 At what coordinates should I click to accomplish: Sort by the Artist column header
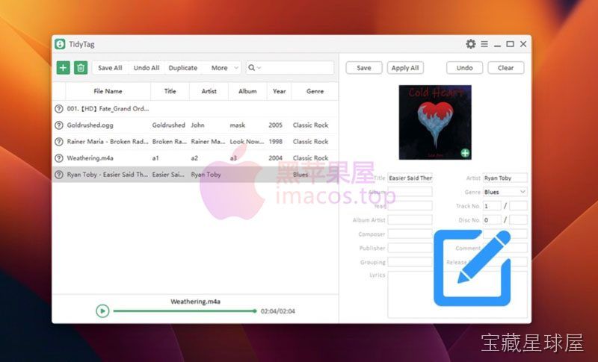tap(209, 91)
